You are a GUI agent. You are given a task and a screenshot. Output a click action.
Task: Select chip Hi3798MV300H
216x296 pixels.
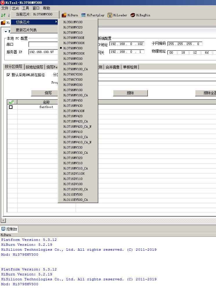78,43
